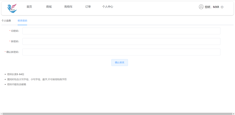Click the horizontal scrollbar thumb
The width and height of the screenshot is (235, 115).
point(117,114)
